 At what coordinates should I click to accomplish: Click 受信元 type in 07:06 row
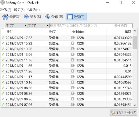click(54, 105)
